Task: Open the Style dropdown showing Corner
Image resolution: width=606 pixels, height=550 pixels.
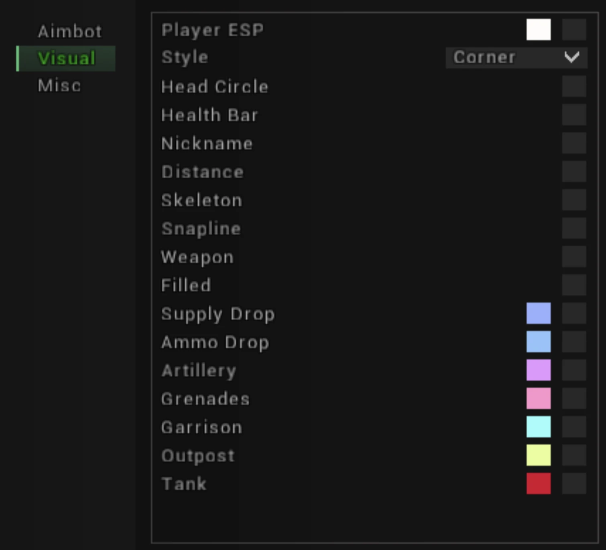Action: 517,57
